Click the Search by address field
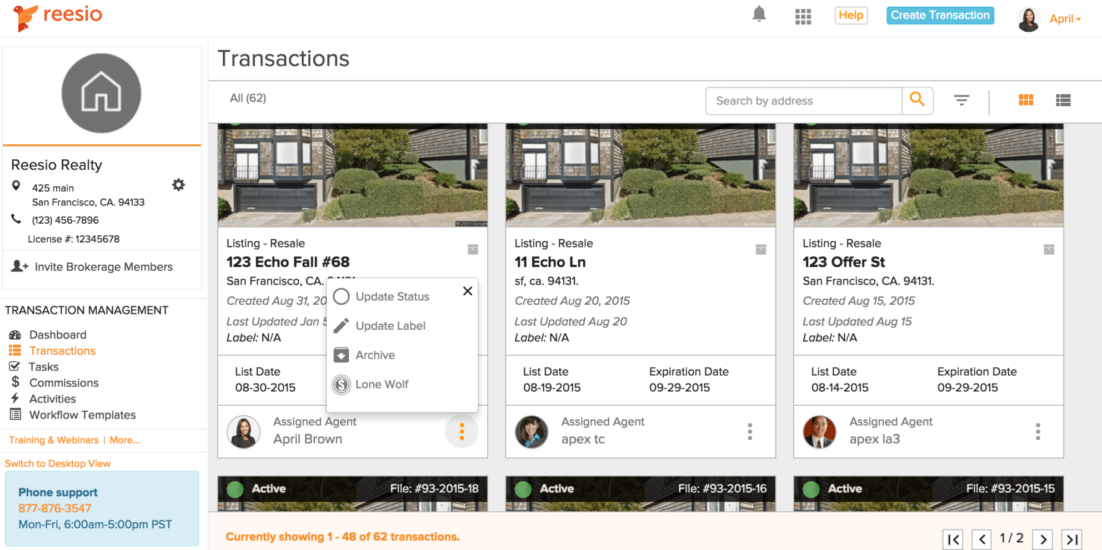The image size is (1102, 550). coord(803,101)
